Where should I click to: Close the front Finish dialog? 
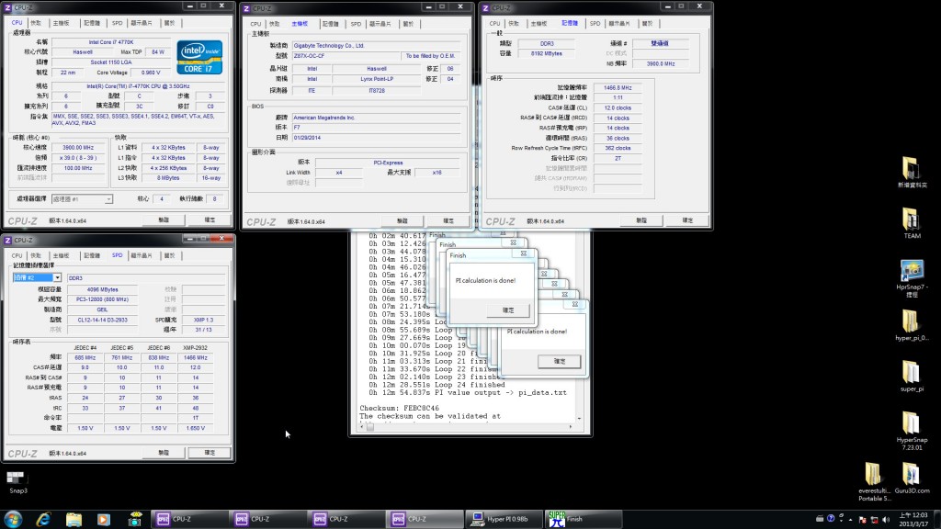pos(523,253)
